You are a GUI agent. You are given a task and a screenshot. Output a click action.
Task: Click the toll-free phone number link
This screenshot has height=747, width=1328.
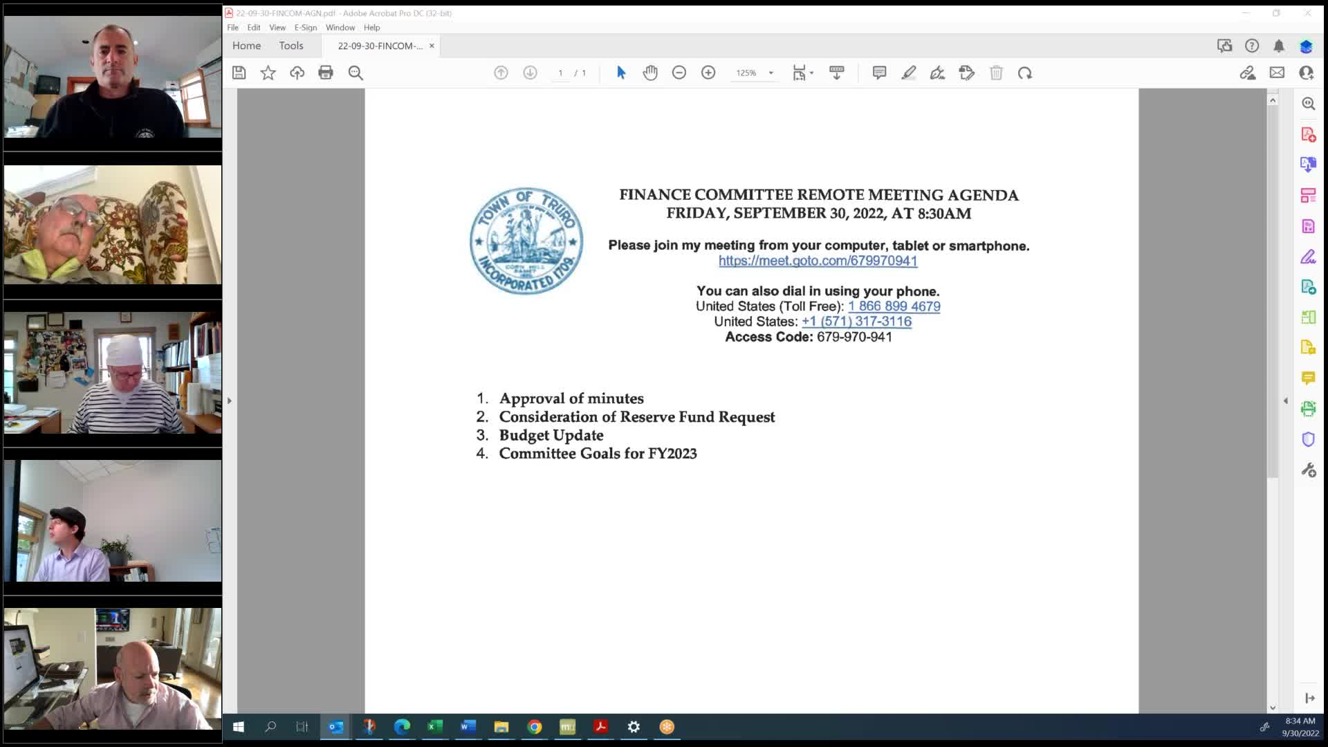point(894,306)
